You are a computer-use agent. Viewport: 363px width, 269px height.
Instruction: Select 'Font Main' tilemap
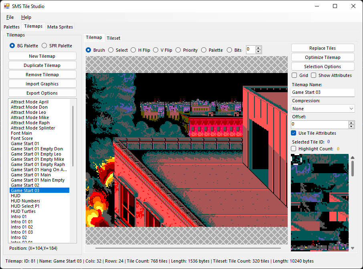[x=21, y=133]
